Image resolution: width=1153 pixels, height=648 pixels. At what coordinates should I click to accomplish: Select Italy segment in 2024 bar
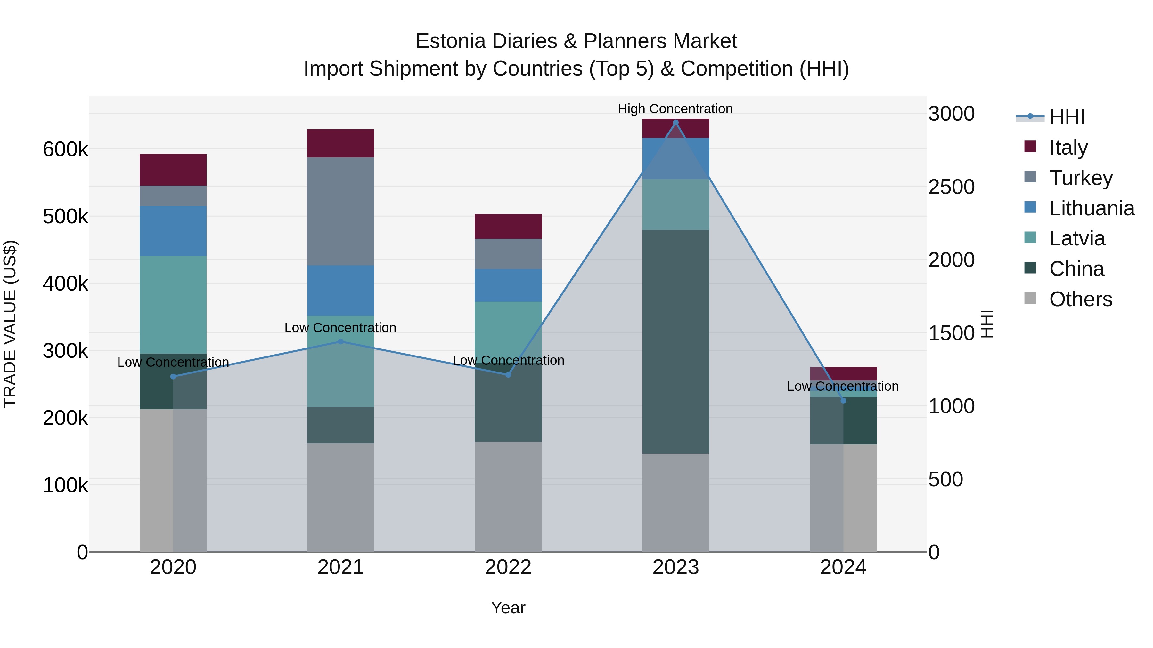coord(843,374)
